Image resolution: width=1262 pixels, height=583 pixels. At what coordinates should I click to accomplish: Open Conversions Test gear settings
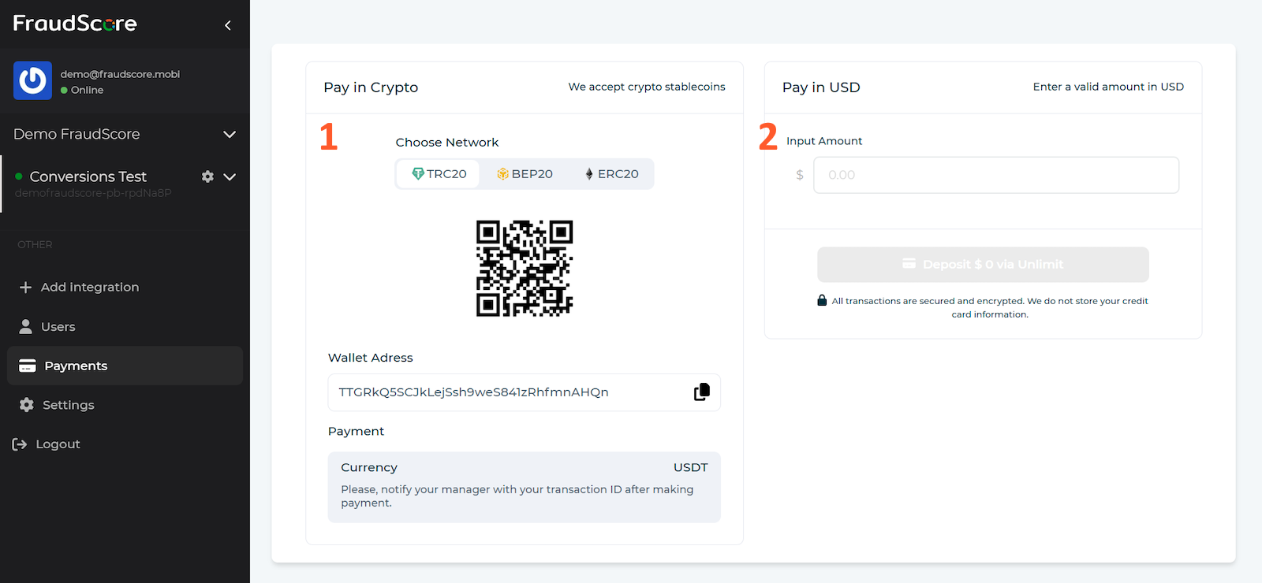point(207,176)
